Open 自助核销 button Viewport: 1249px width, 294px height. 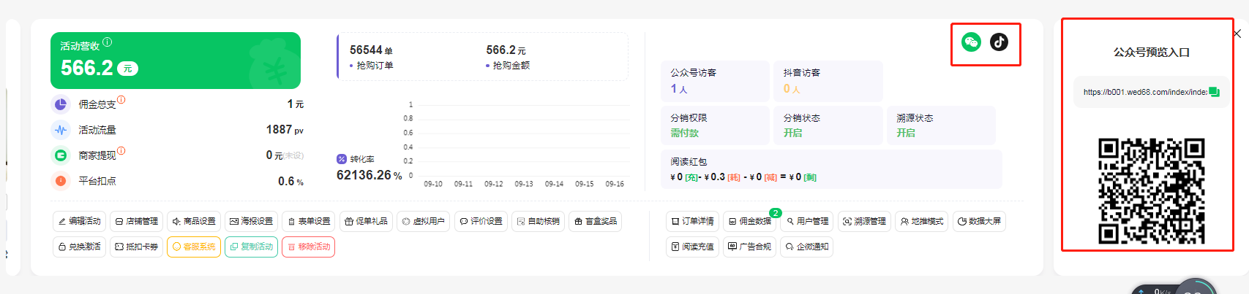pos(539,221)
